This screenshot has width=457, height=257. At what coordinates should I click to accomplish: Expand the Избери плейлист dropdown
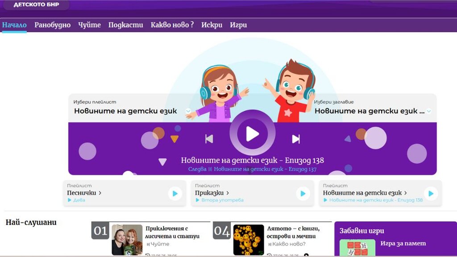(x=188, y=111)
